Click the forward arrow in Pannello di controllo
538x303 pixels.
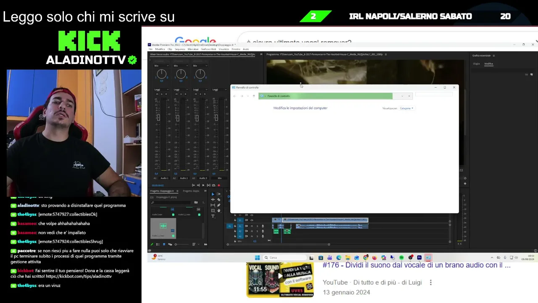point(242,96)
